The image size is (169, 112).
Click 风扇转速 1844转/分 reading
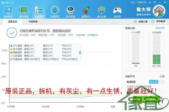(x=87, y=35)
